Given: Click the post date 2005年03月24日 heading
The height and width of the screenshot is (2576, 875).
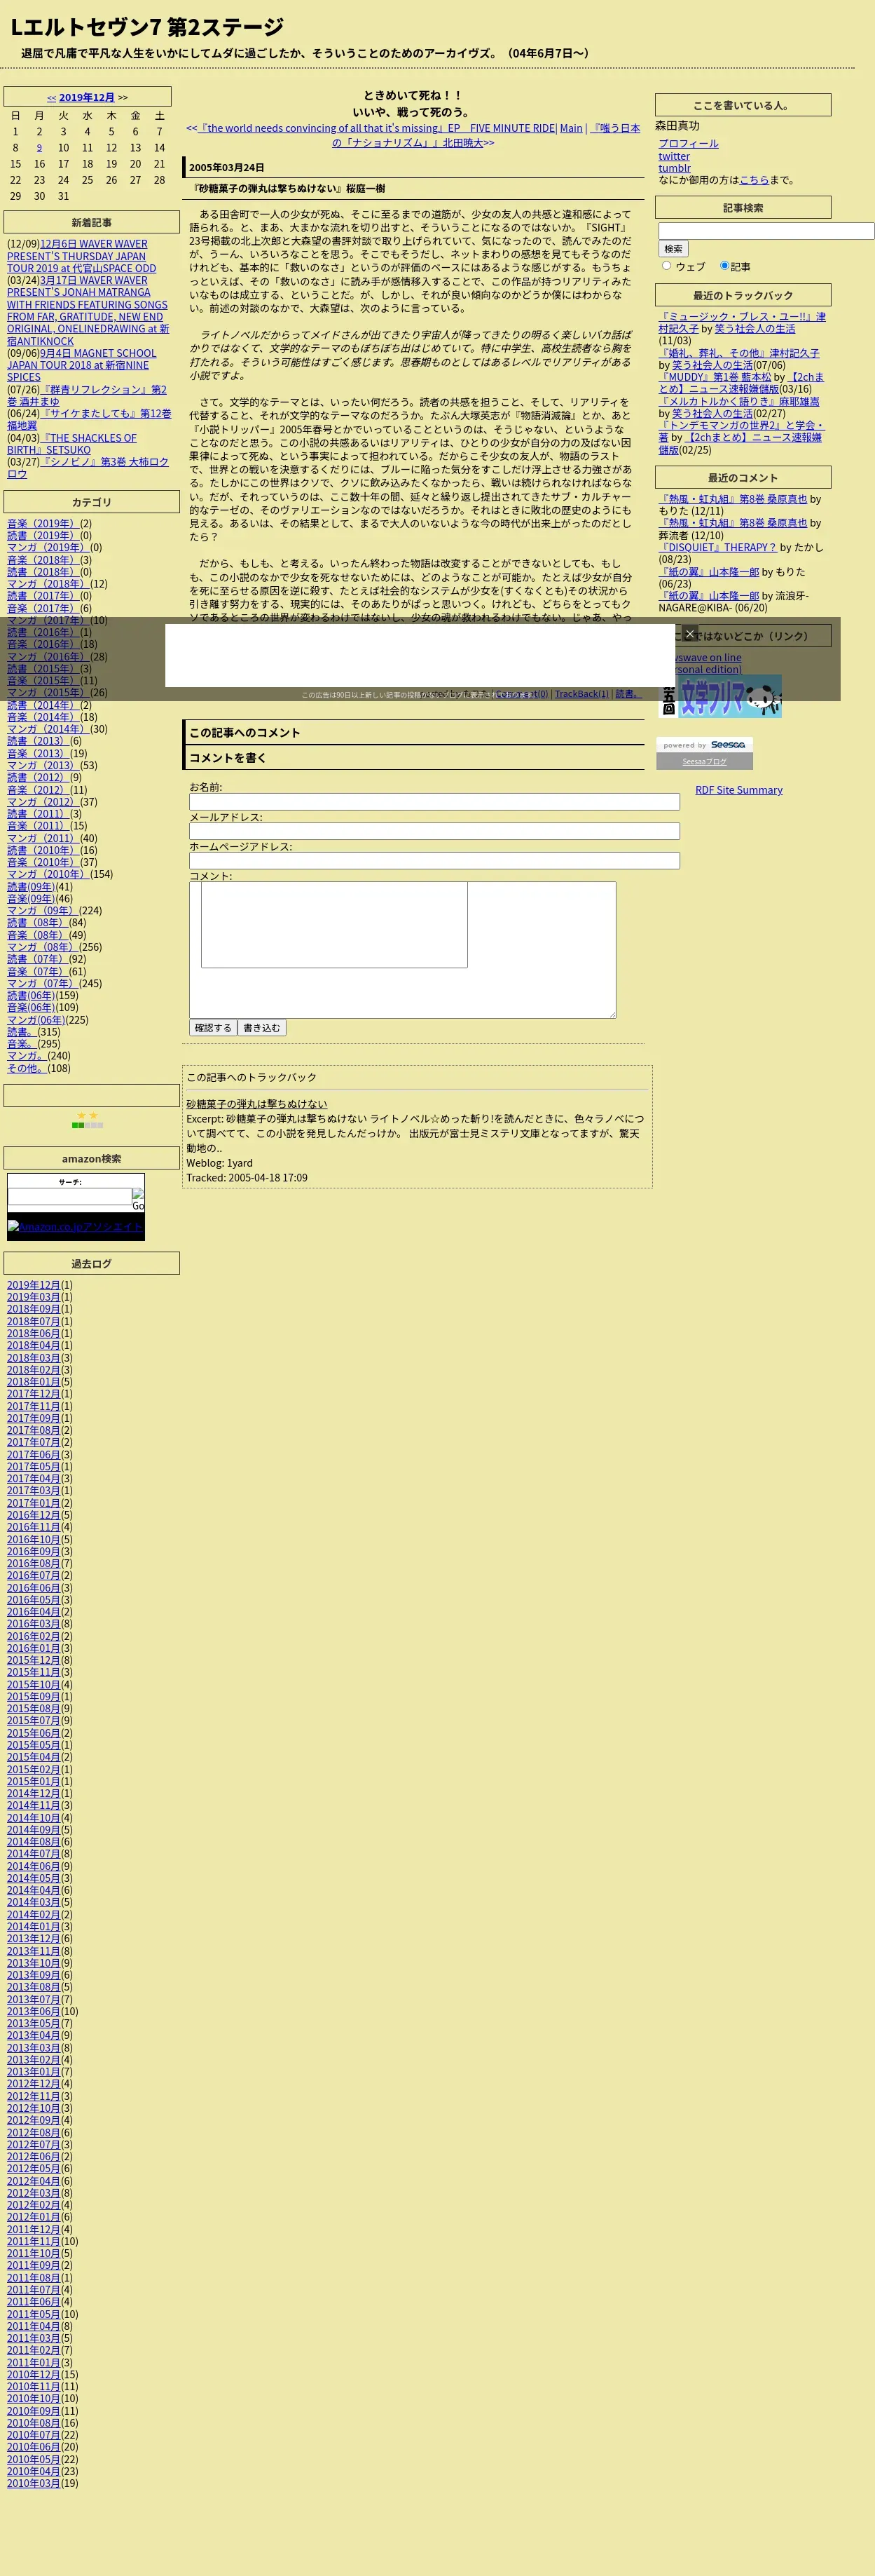Looking at the screenshot, I should pos(227,167).
